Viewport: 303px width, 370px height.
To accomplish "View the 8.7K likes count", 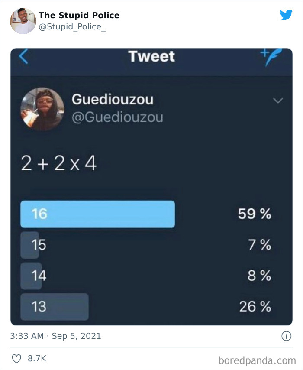I will tap(37, 359).
